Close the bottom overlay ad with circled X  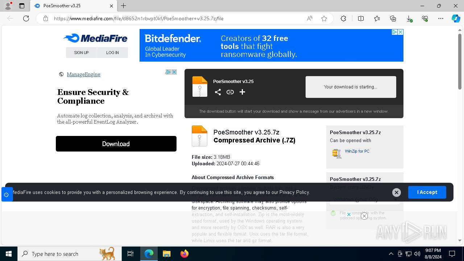364,216
